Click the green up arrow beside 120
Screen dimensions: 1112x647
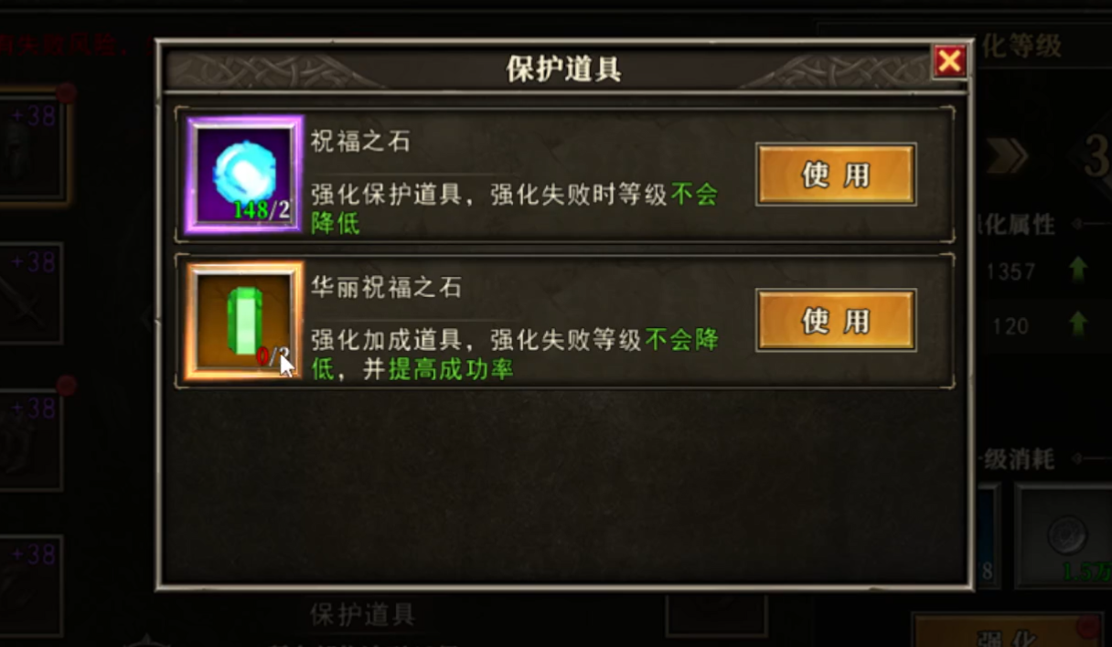[1079, 324]
